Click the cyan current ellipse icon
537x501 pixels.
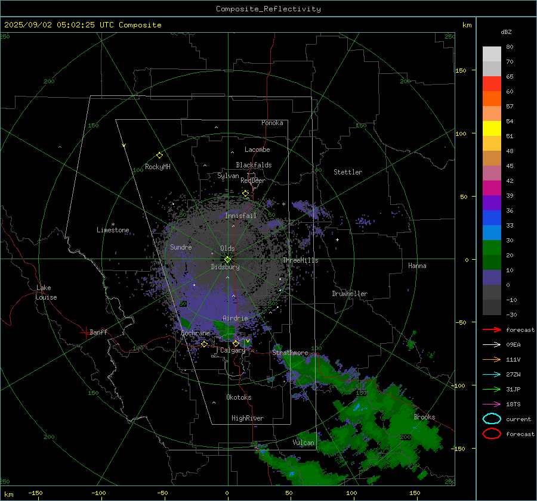coord(492,419)
